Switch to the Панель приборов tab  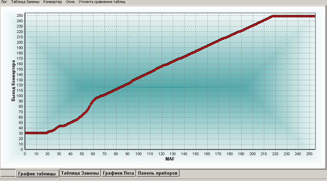click(x=158, y=173)
